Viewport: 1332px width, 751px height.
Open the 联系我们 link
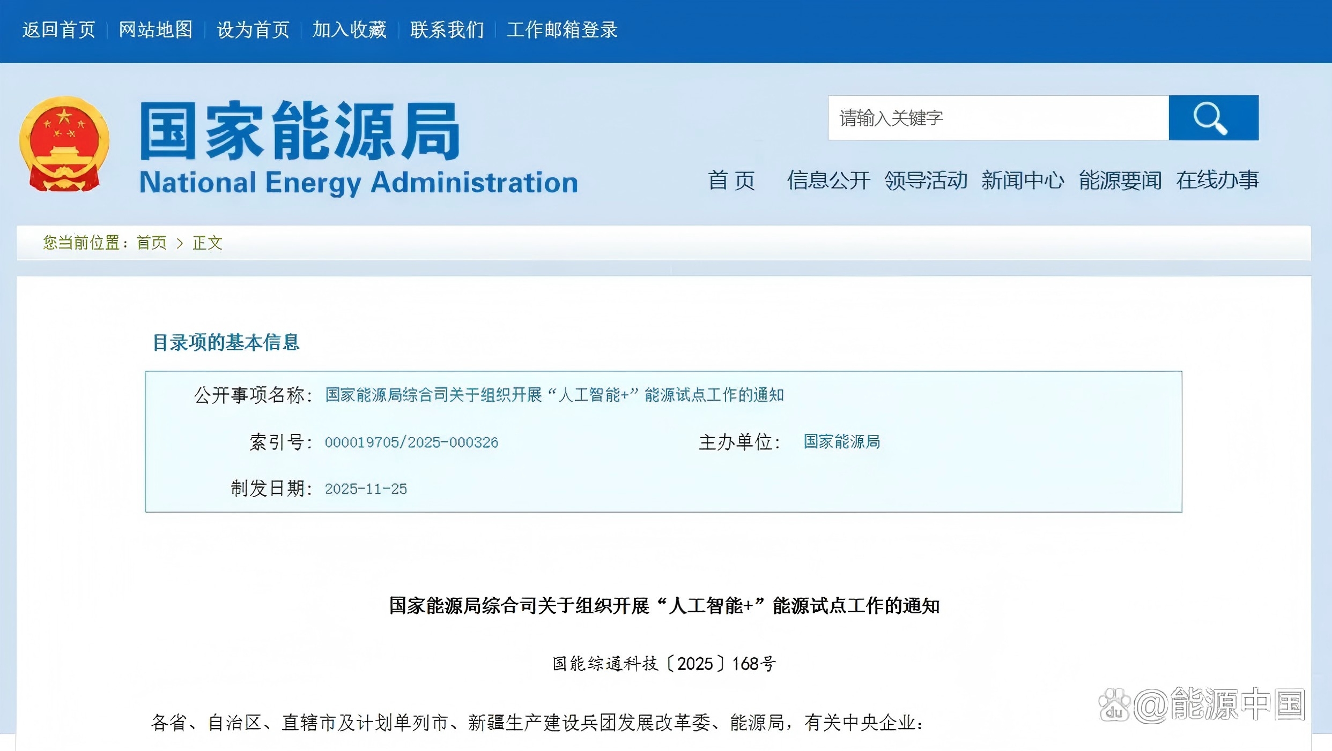pyautogui.click(x=447, y=29)
